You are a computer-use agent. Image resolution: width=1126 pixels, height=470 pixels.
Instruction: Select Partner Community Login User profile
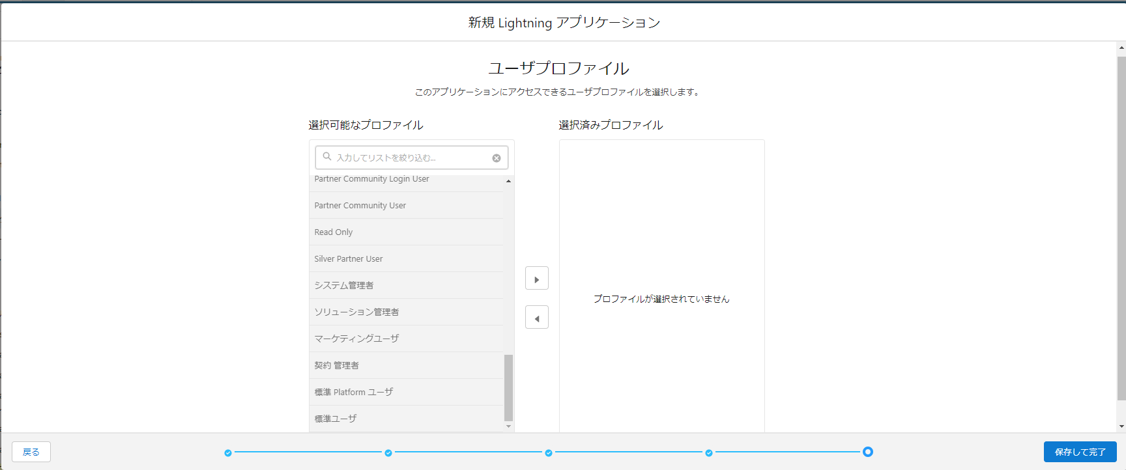click(x=406, y=182)
